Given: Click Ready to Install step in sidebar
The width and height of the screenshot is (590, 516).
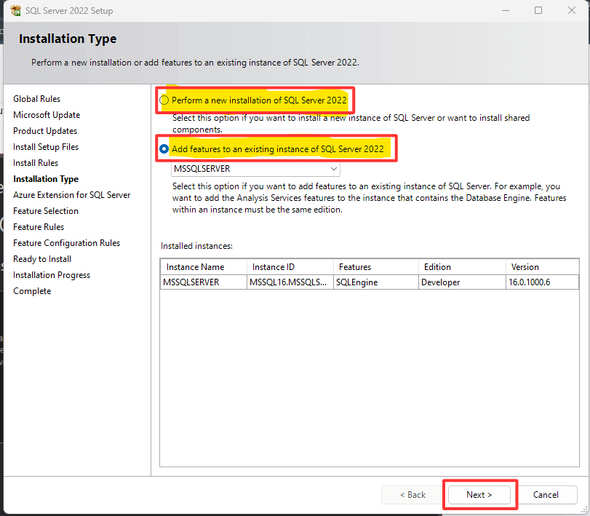Looking at the screenshot, I should [42, 259].
